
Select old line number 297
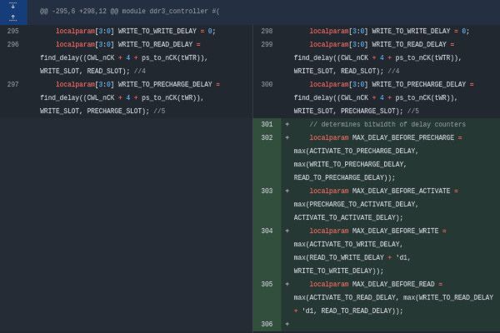pyautogui.click(x=12, y=85)
